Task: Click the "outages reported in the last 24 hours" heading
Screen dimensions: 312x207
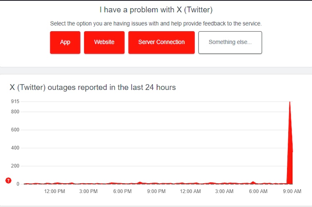Action: [93, 87]
